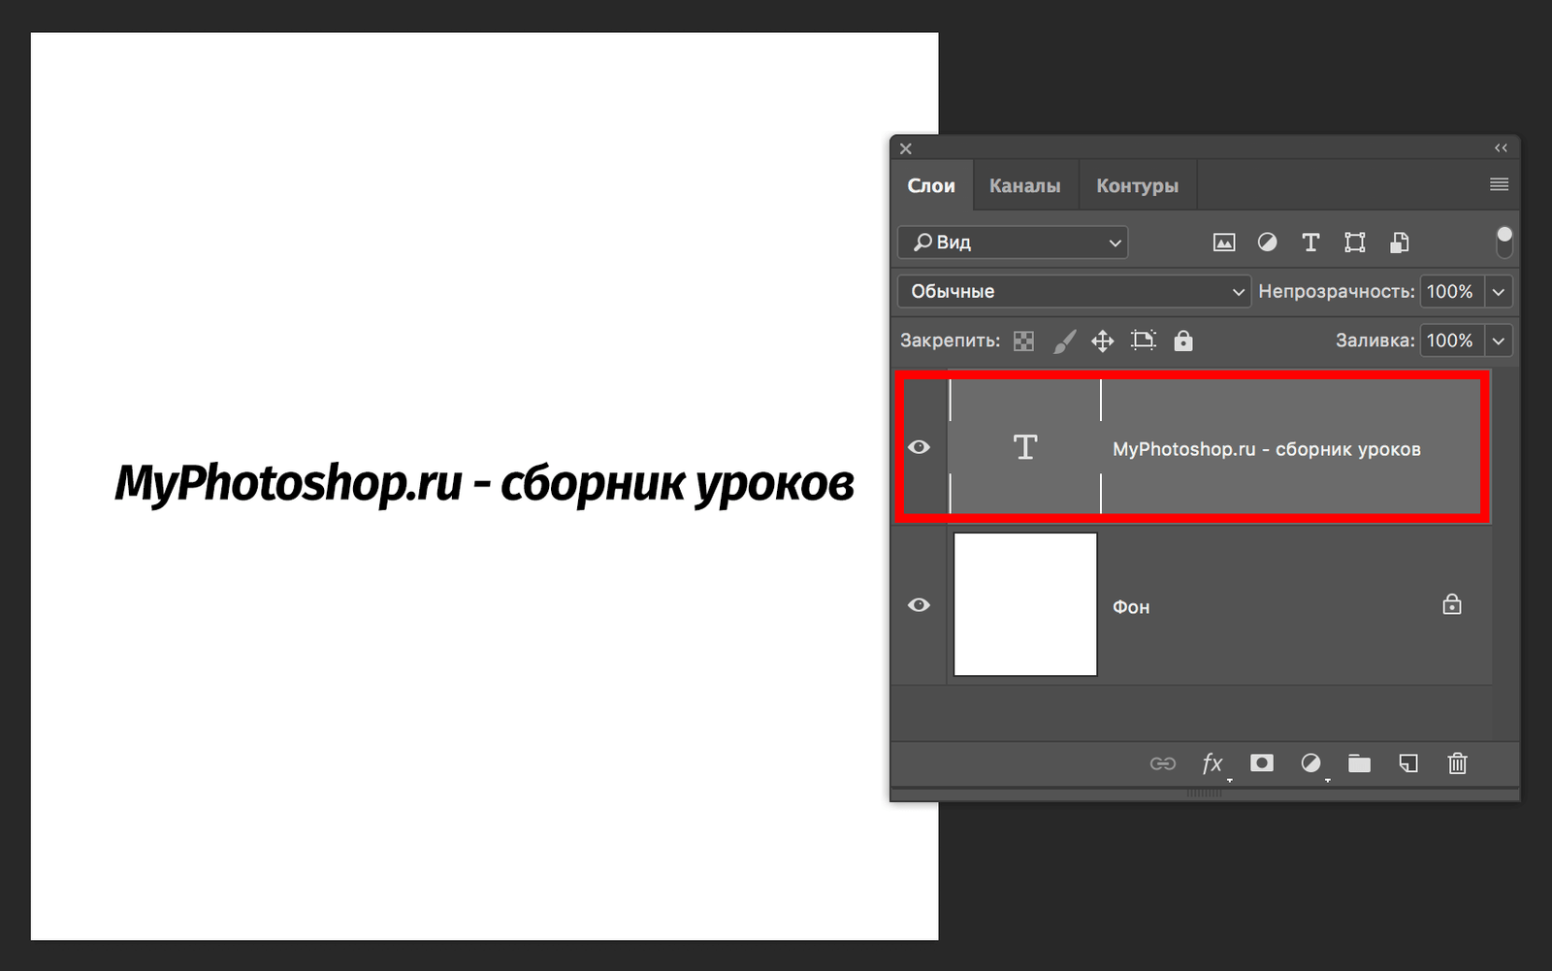Image resolution: width=1552 pixels, height=971 pixels.
Task: Click the shape layer filter icon
Action: (1355, 243)
